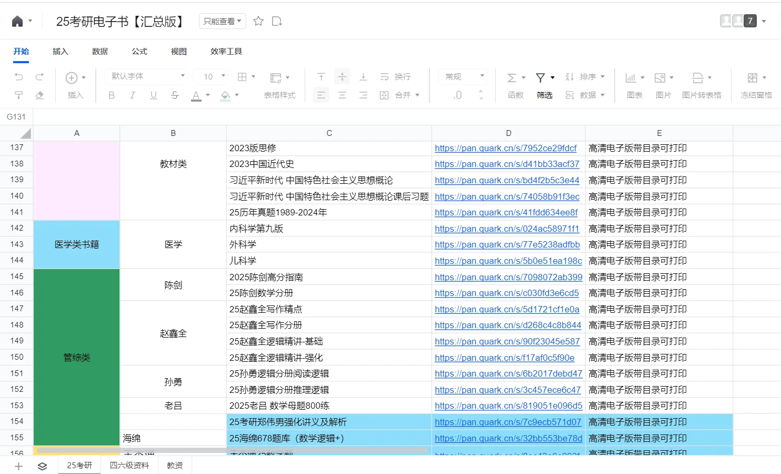This screenshot has width=781, height=474.
Task: Expand the collaborators dropdown arrow
Action: coord(764,21)
